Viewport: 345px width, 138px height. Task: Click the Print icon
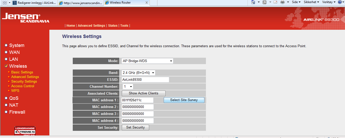[283, 2]
